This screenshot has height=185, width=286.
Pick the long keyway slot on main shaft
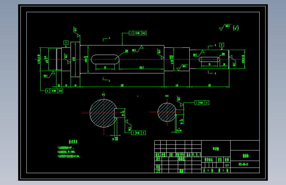tap(105, 59)
